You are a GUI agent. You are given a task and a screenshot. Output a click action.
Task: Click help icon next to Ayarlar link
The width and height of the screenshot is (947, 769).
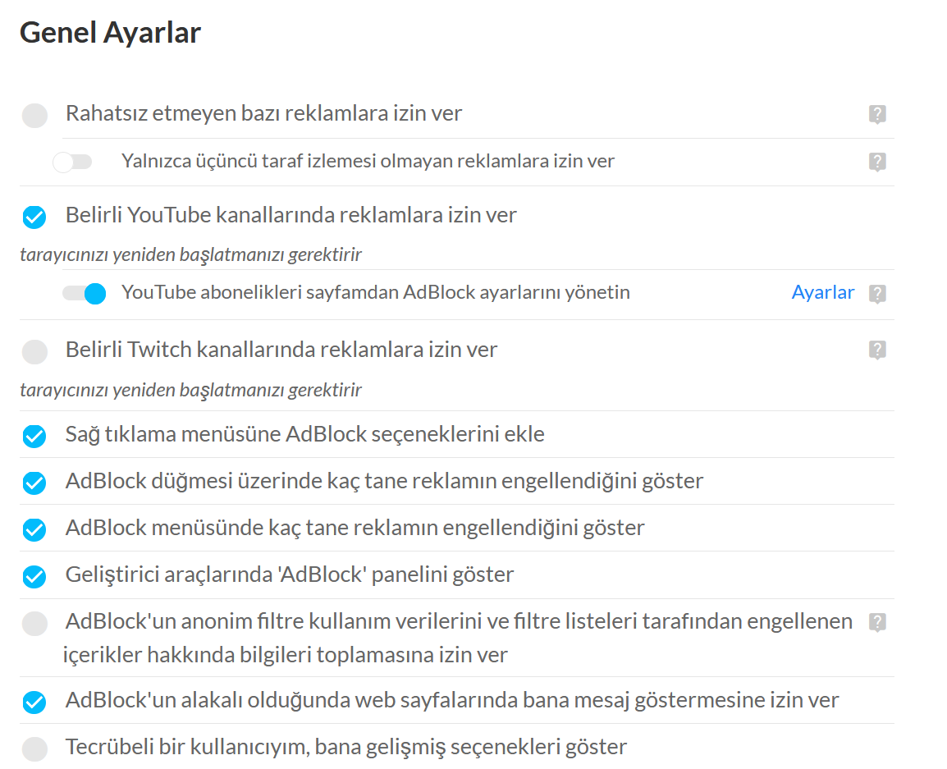coord(877,293)
